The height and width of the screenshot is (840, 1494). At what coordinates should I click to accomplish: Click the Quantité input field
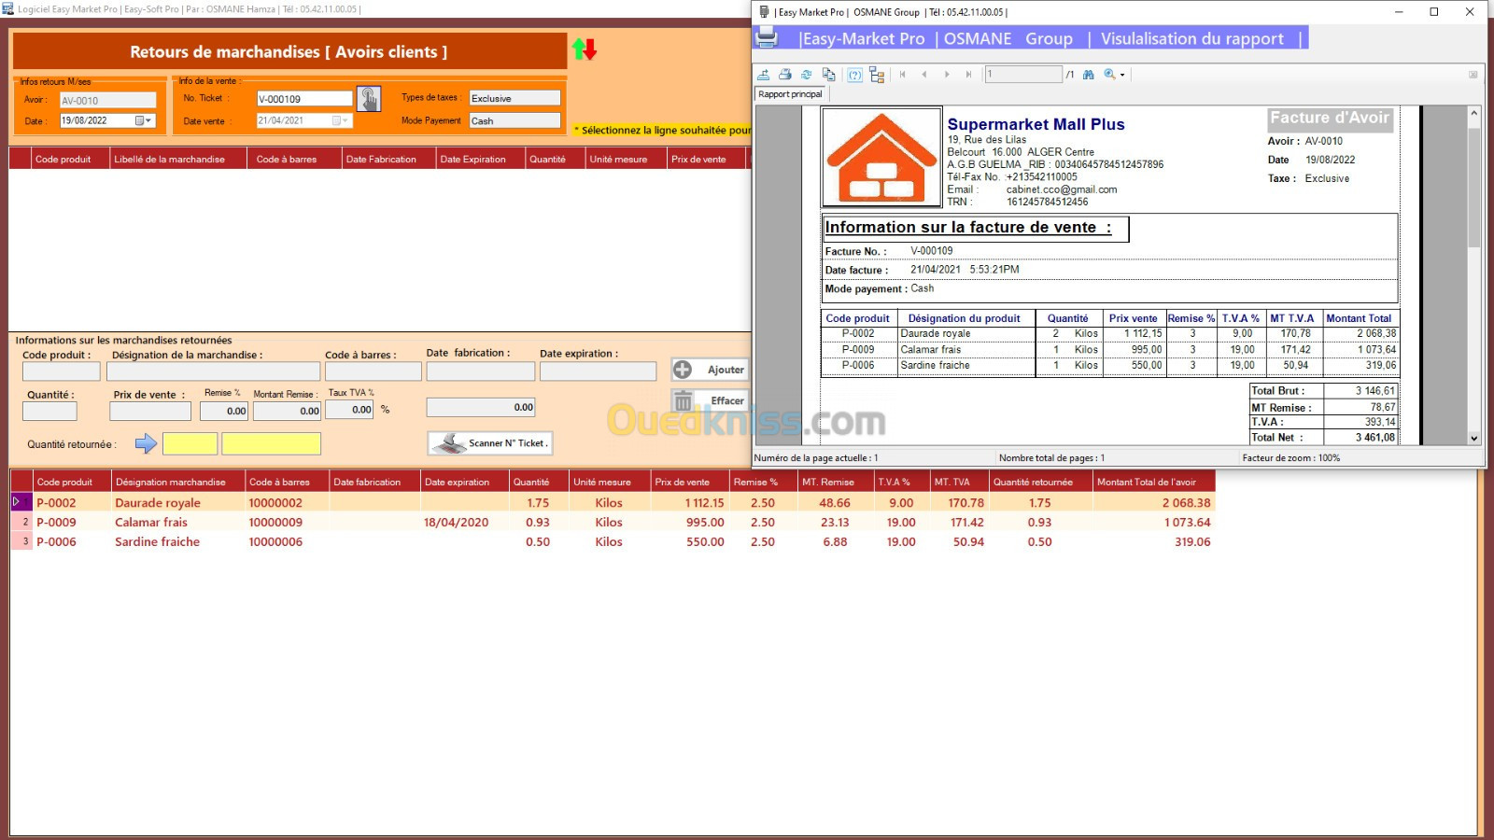49,411
